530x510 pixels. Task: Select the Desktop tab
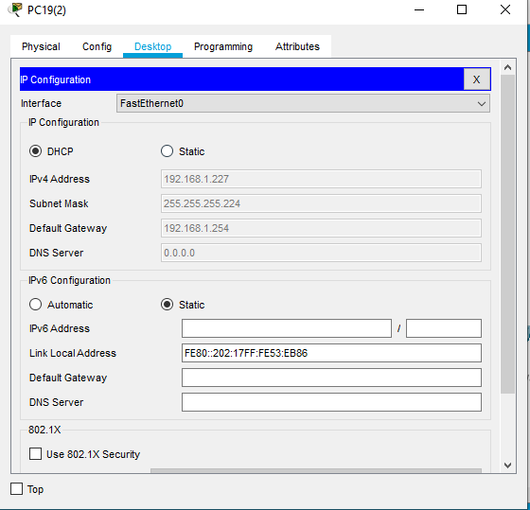(x=152, y=46)
